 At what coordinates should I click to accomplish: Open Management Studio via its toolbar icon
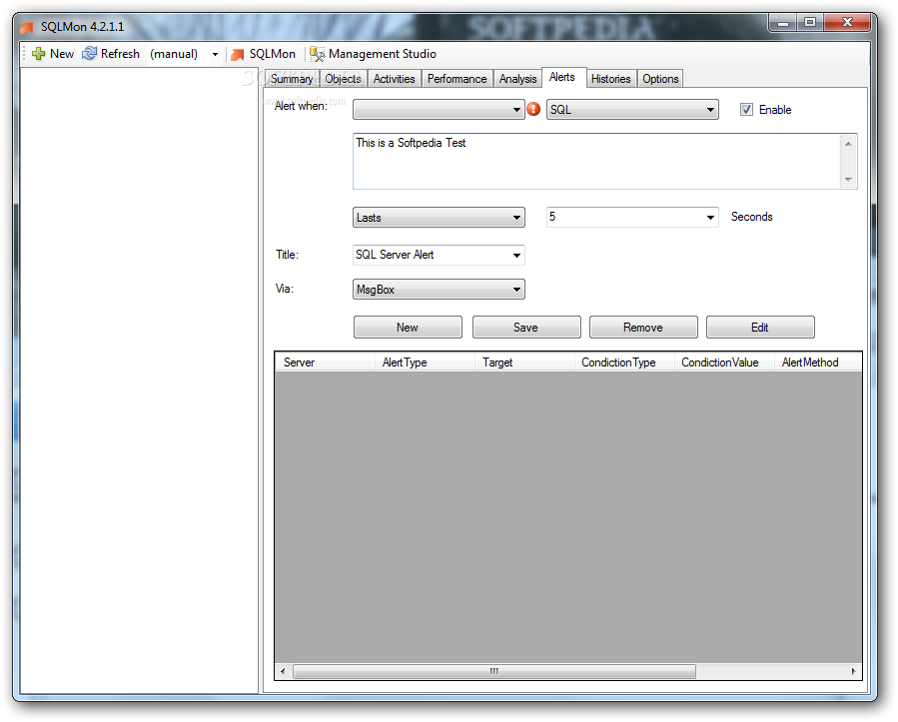click(318, 54)
